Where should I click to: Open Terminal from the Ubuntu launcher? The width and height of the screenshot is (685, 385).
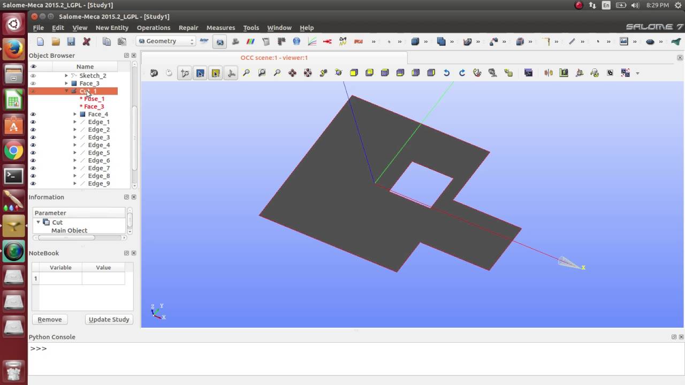13,175
